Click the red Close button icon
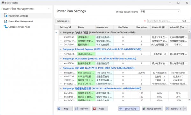Image resolution: width=191 pixels, height=115 pixels. pos(95,109)
